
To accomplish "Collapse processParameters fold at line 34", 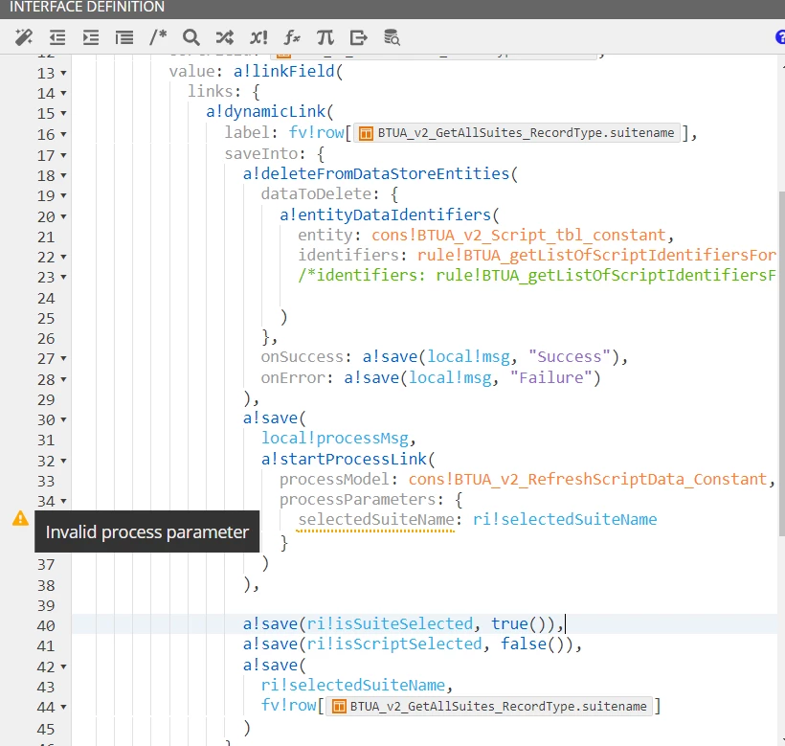I will pos(63,501).
